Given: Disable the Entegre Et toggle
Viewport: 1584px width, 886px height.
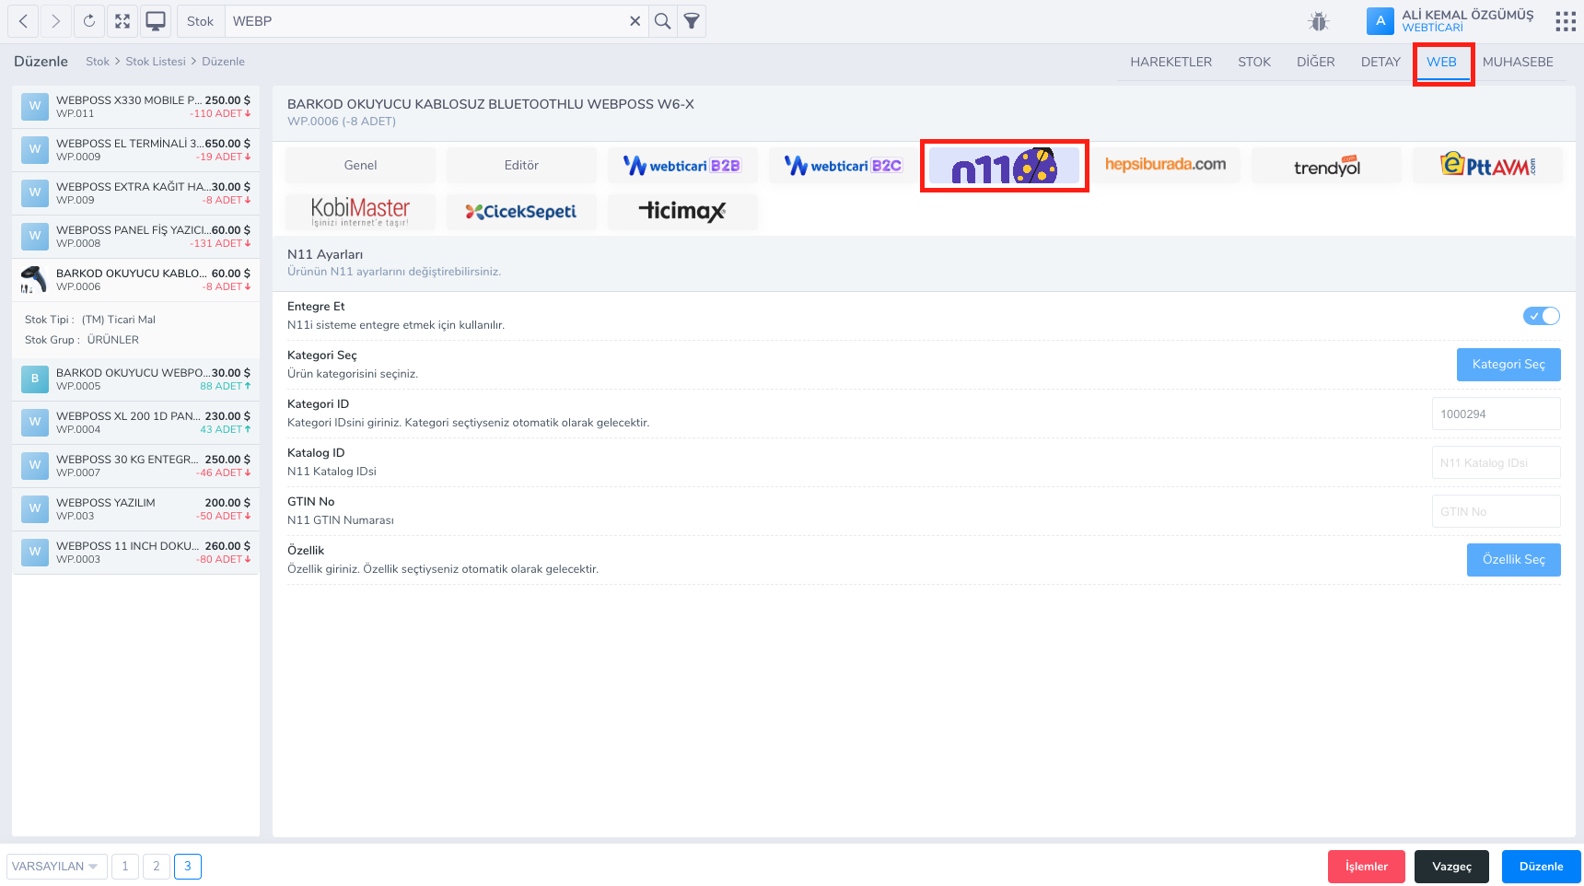Looking at the screenshot, I should 1541,316.
